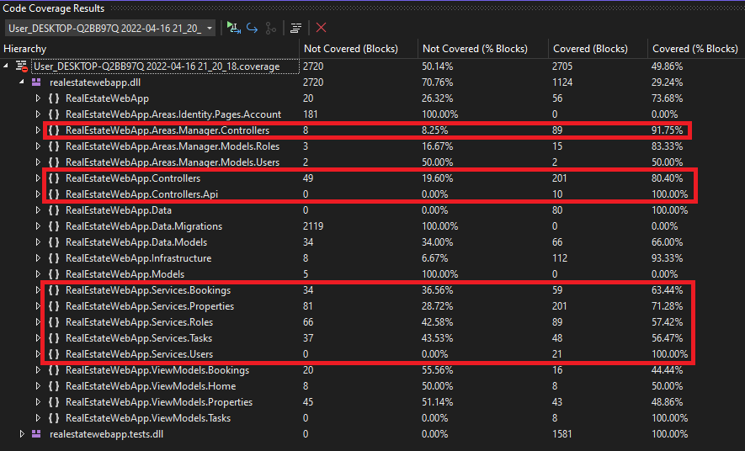Click the braces icon of Areas.Identity.Pages.Account
Screen dimensions: 745x451
tap(54, 114)
